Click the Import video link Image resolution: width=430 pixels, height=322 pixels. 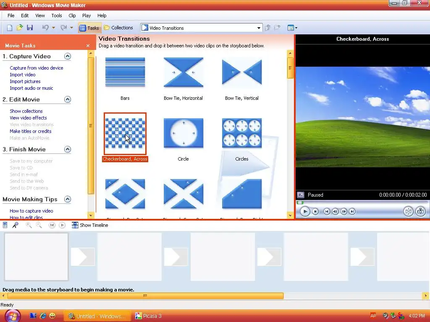pos(23,75)
